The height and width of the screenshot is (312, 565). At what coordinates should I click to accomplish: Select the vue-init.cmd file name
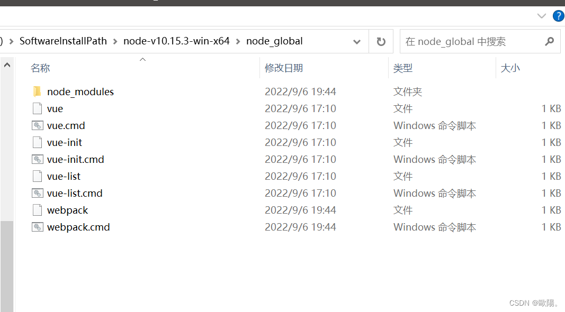[75, 159]
